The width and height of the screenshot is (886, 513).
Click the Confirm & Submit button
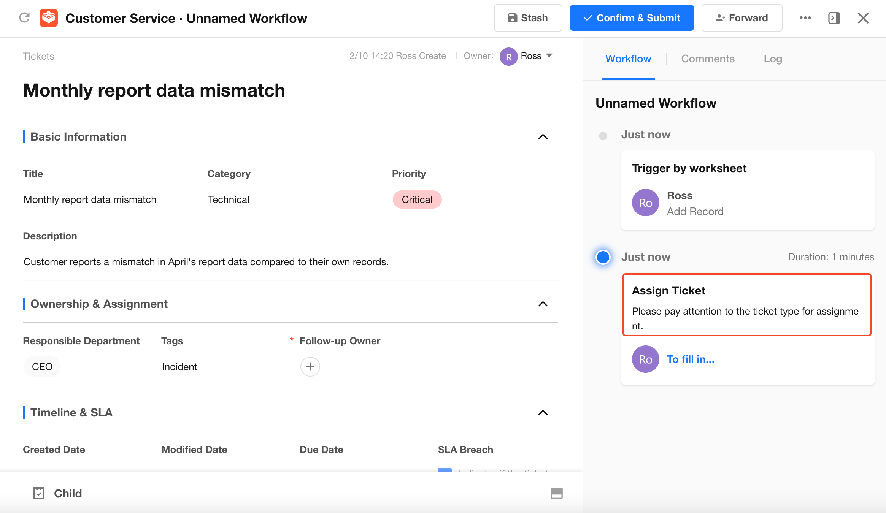(x=632, y=18)
